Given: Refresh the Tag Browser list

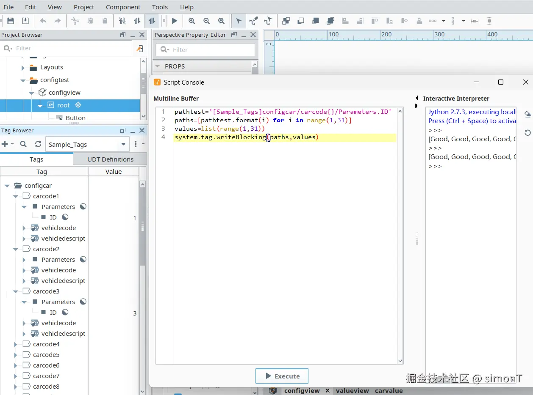Looking at the screenshot, I should coord(38,144).
